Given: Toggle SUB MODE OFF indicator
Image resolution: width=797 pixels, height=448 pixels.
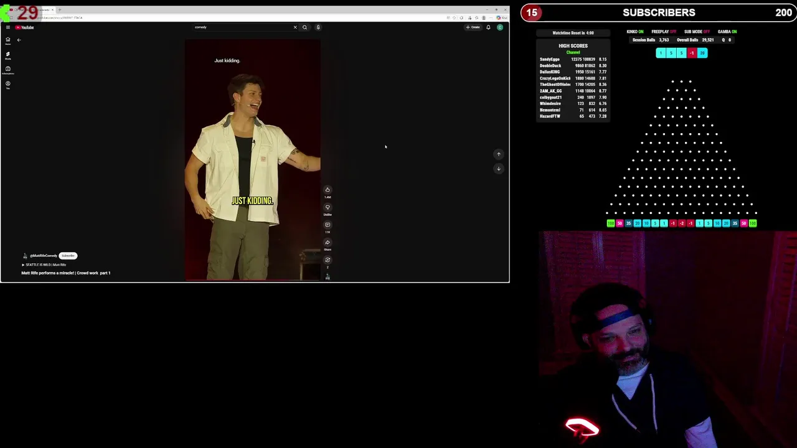Looking at the screenshot, I should point(697,32).
